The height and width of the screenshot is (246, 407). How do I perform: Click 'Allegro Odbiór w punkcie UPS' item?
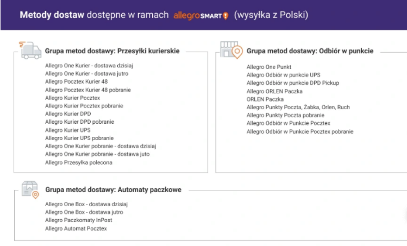pyautogui.click(x=283, y=75)
